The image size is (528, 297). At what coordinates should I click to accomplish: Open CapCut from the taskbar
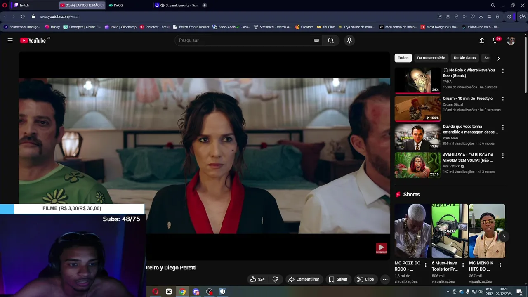(169, 292)
